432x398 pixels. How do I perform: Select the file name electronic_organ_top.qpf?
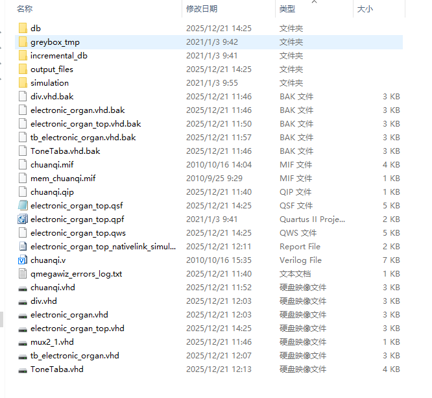(x=77, y=219)
